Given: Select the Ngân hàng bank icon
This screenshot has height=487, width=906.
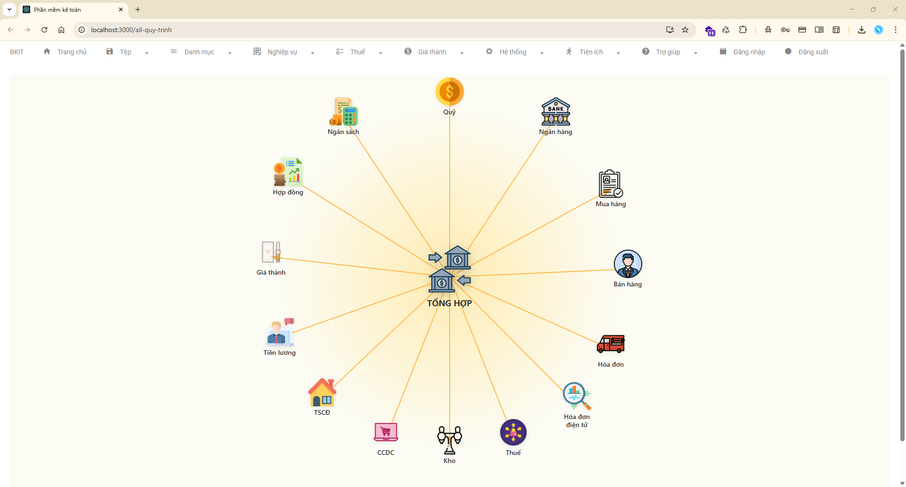Looking at the screenshot, I should (555, 112).
